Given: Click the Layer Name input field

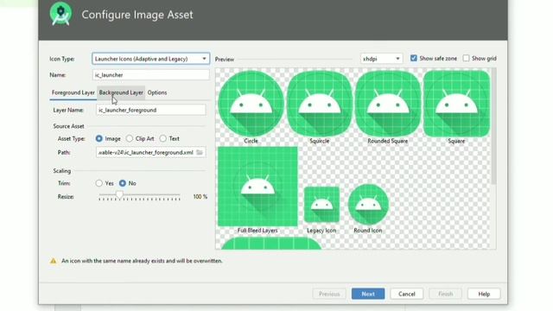Looking at the screenshot, I should click(151, 110).
